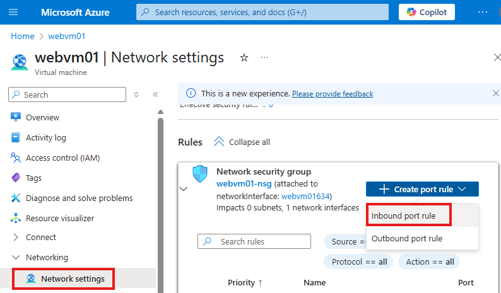Open Resource visualizer
Screen dimensions: 501x293
[59, 218]
